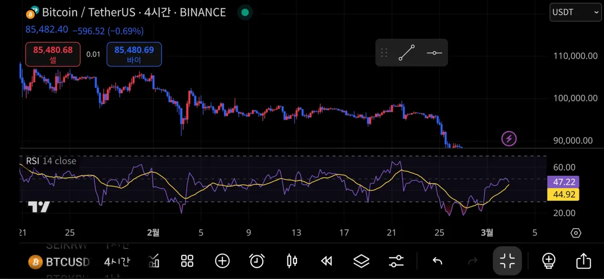
Task: Open the 4시간 interval selector
Action: click(x=117, y=261)
